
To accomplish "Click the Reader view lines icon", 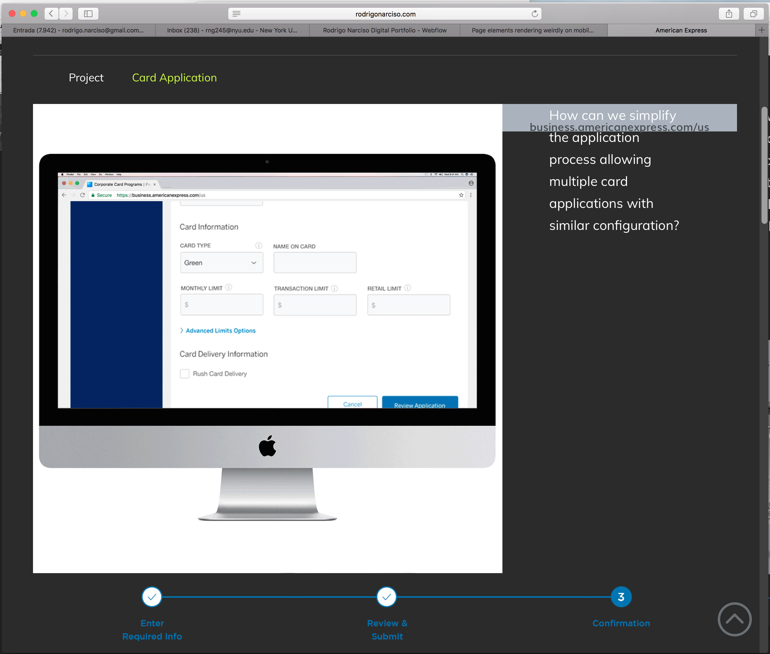I will (237, 14).
